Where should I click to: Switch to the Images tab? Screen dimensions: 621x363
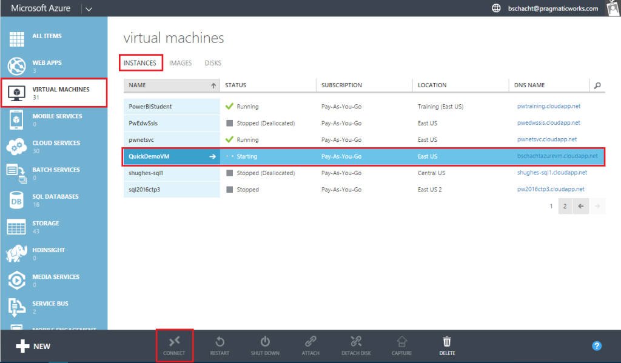pos(181,63)
